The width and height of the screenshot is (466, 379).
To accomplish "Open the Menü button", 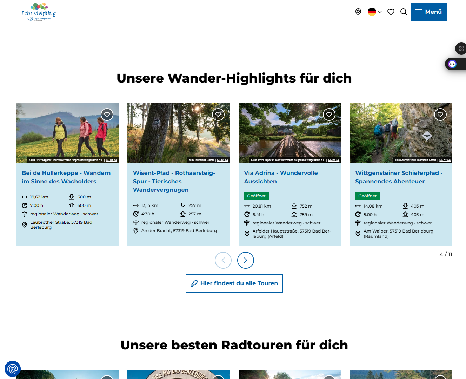I will click(428, 12).
